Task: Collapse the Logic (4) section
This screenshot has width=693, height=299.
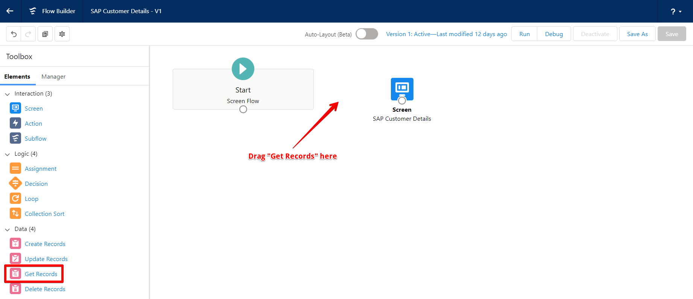Action: (8, 154)
